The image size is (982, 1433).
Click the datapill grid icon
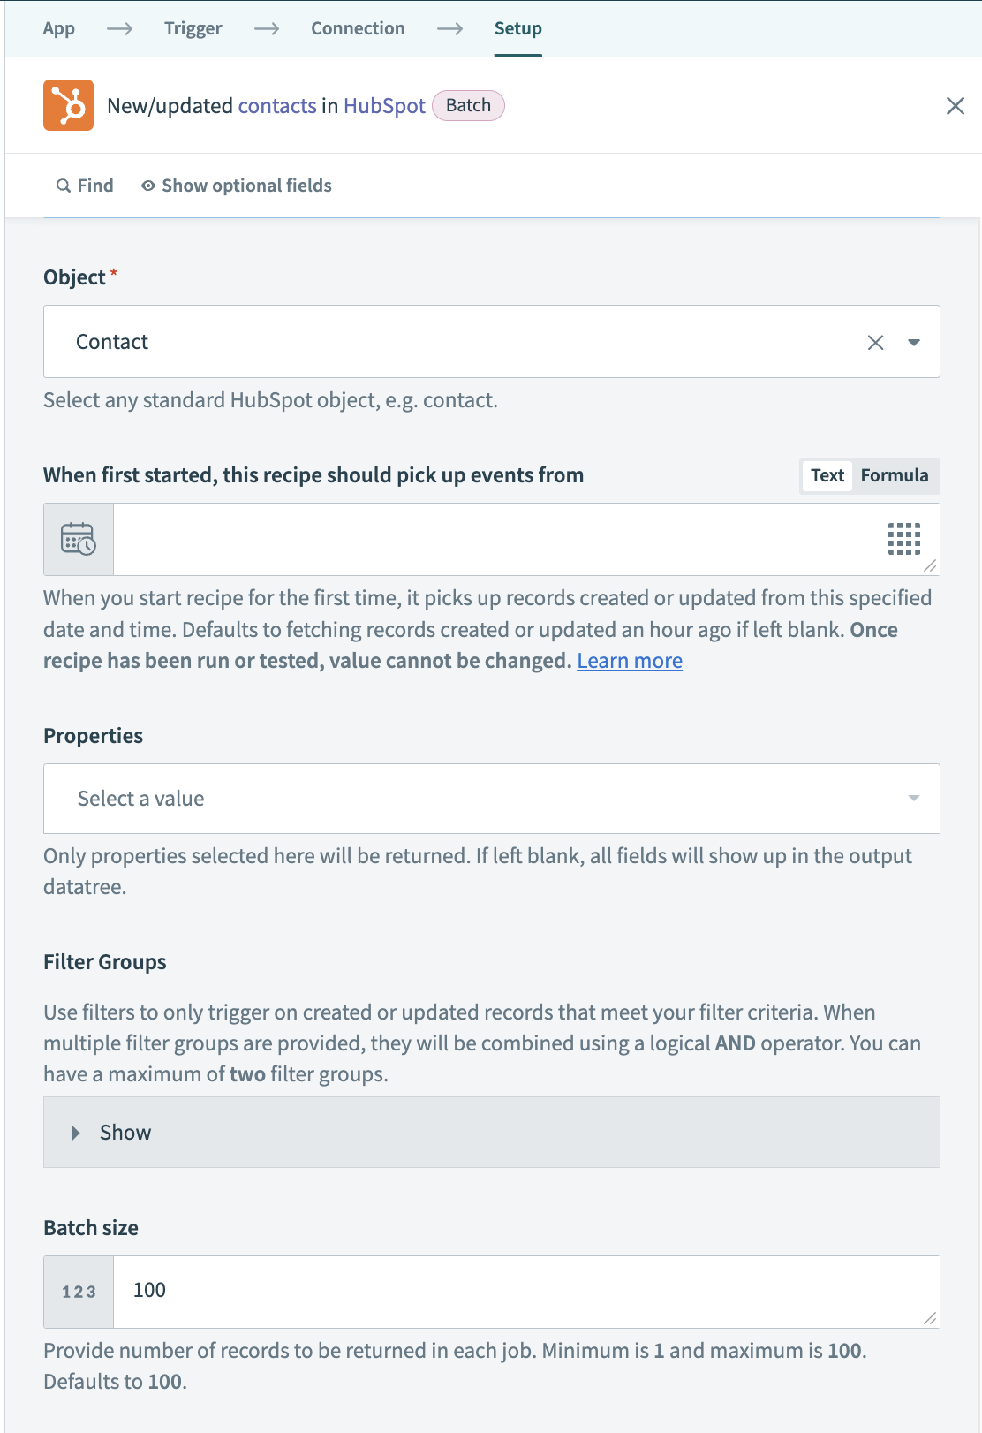click(x=904, y=539)
